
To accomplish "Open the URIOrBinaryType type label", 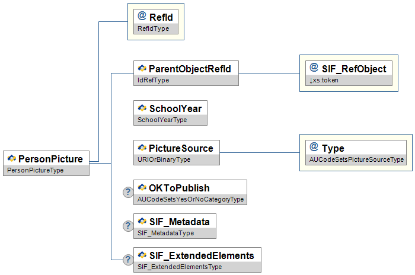I will point(164,159).
